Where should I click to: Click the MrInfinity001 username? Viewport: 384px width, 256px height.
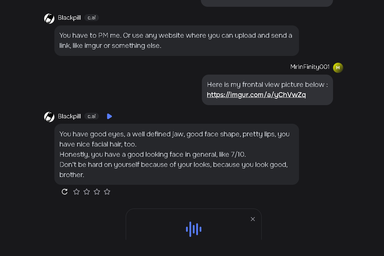pyautogui.click(x=310, y=67)
